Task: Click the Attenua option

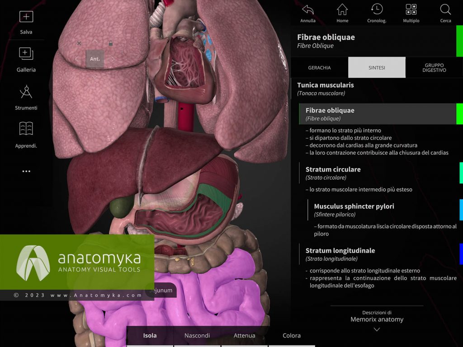Action: point(244,335)
